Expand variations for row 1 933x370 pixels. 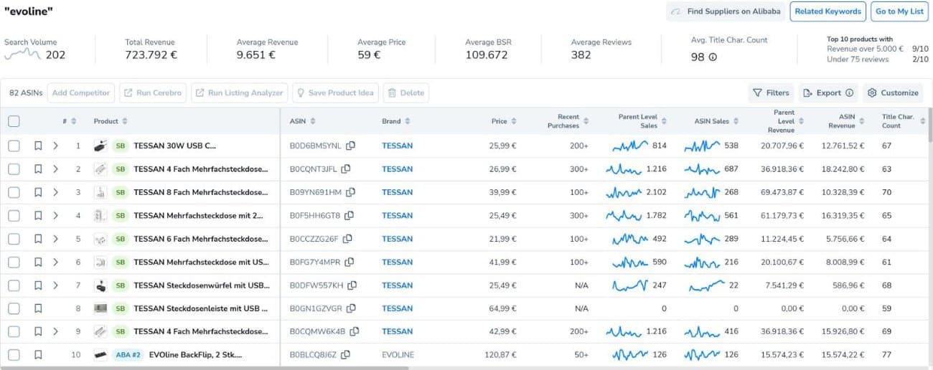55,146
